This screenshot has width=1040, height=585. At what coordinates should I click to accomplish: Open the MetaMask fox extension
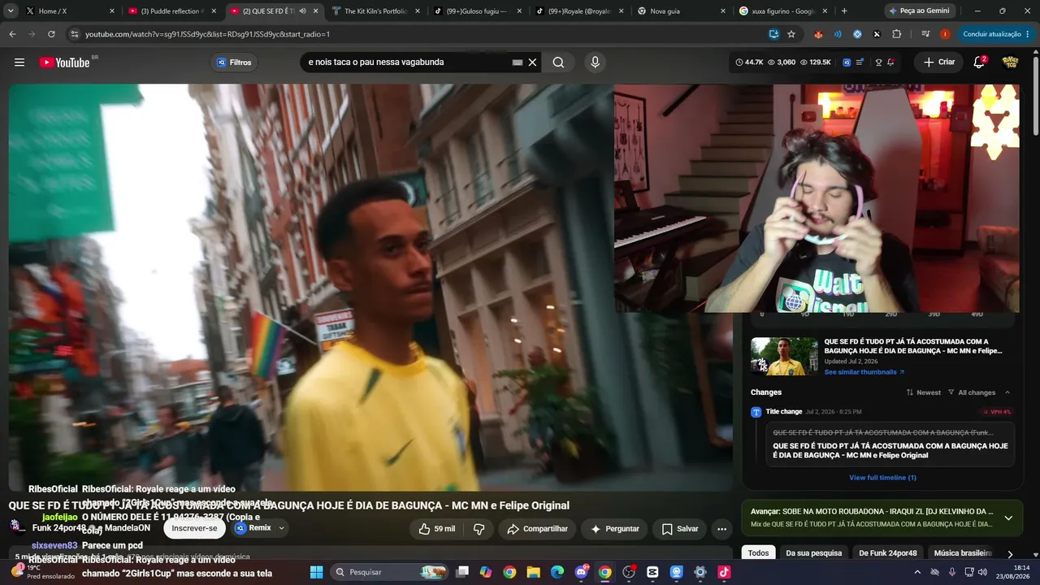[818, 34]
